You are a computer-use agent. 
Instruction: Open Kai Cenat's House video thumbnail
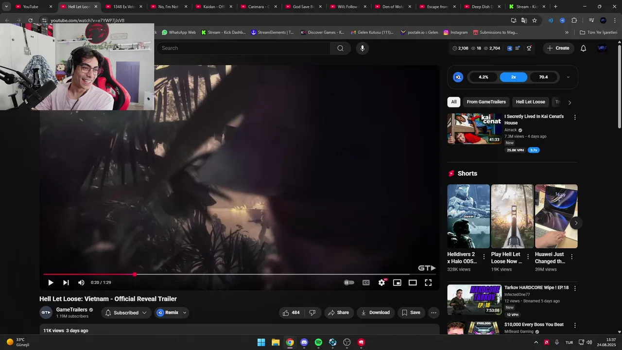pos(474,129)
